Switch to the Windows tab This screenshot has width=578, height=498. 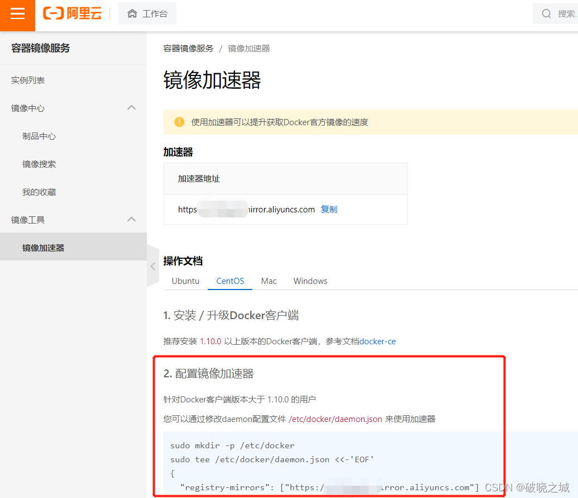[310, 281]
